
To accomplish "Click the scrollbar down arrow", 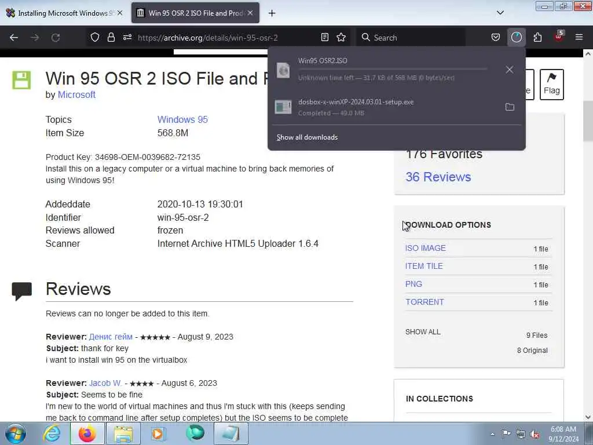I will pos(588,417).
